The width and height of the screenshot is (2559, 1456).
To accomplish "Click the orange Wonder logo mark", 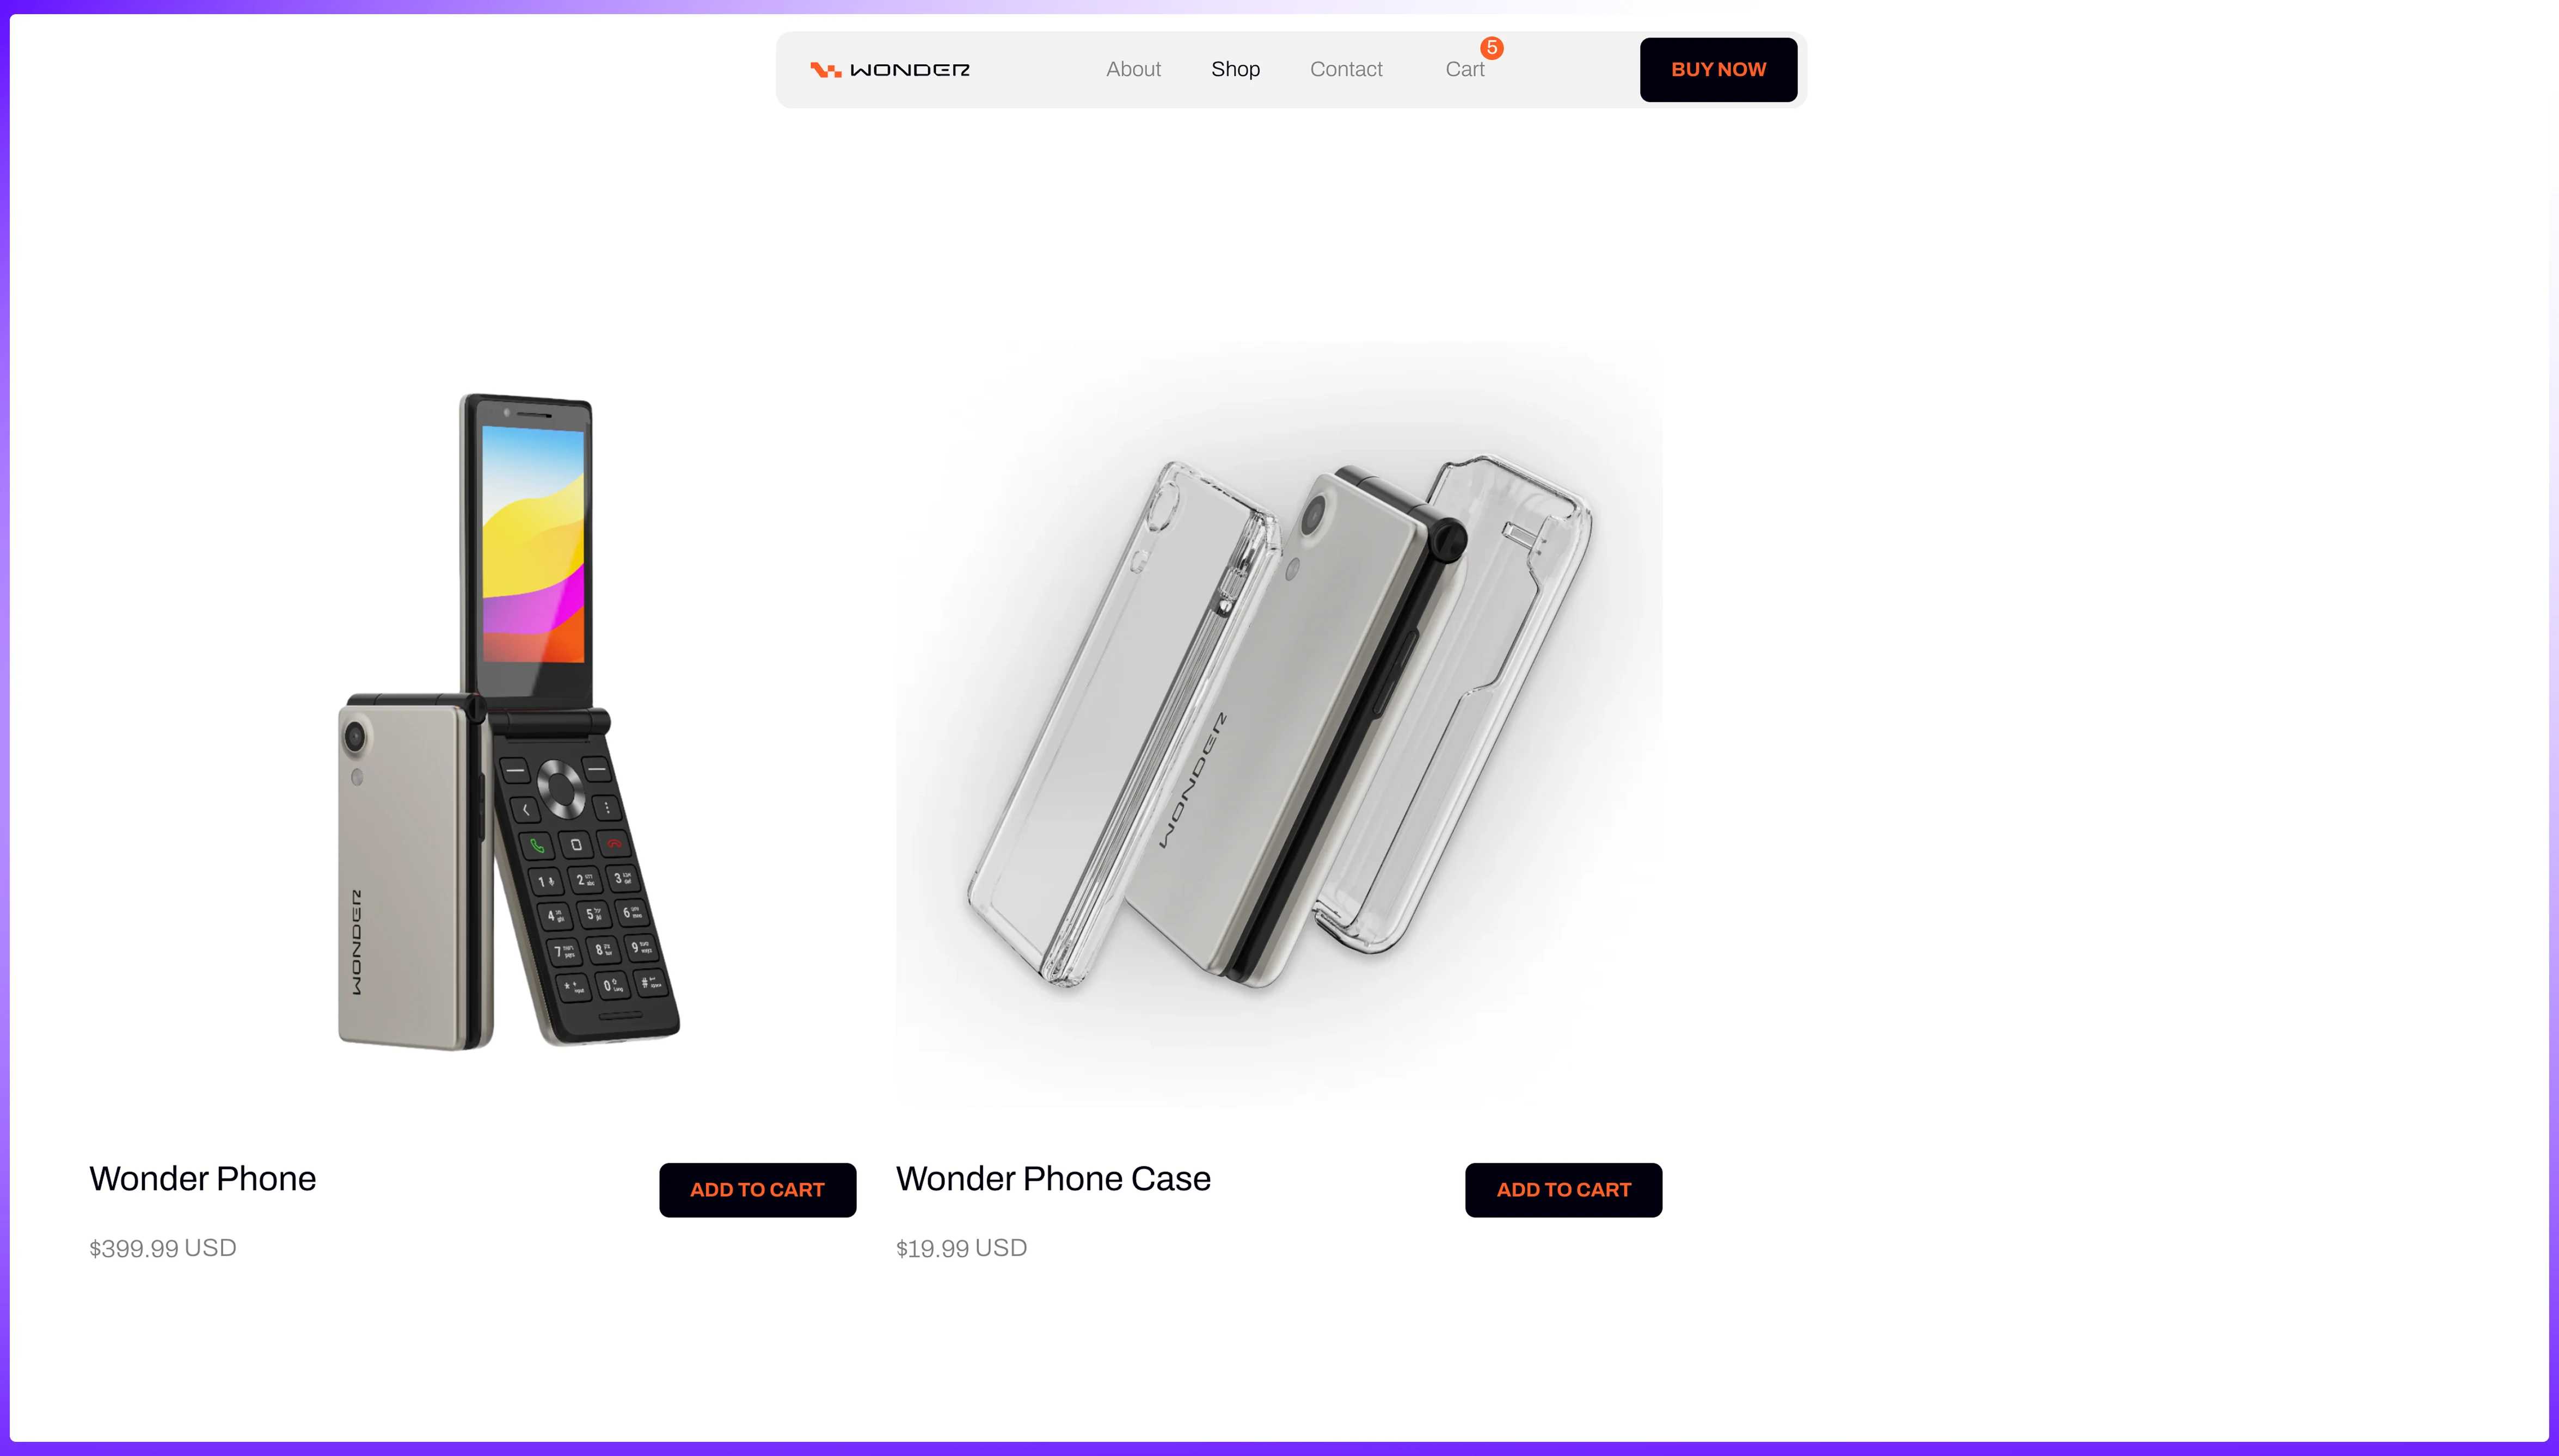I will click(x=825, y=70).
